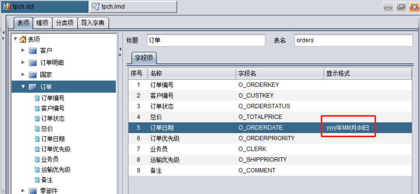Click the table icon next to 客户
The image size is (420, 194).
[33, 51]
